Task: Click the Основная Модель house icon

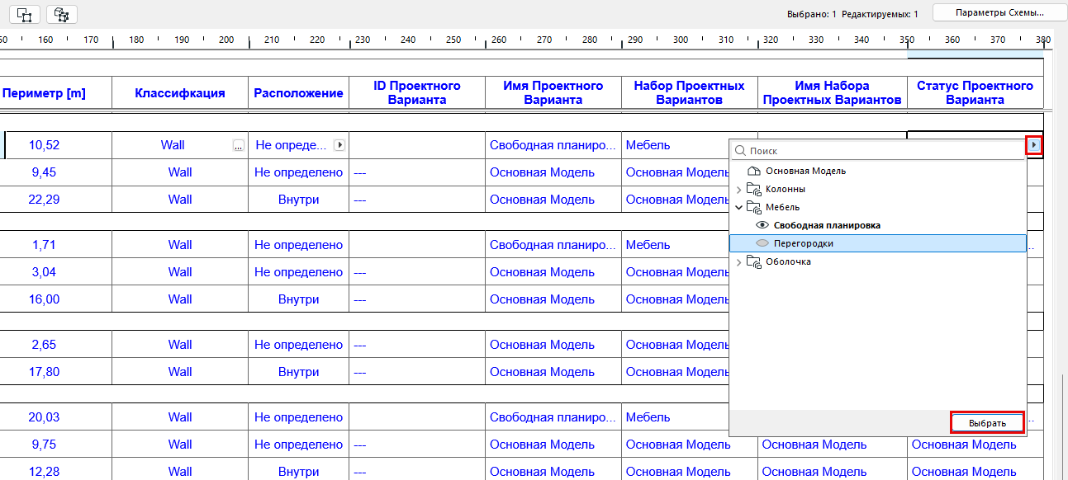Action: pos(753,171)
